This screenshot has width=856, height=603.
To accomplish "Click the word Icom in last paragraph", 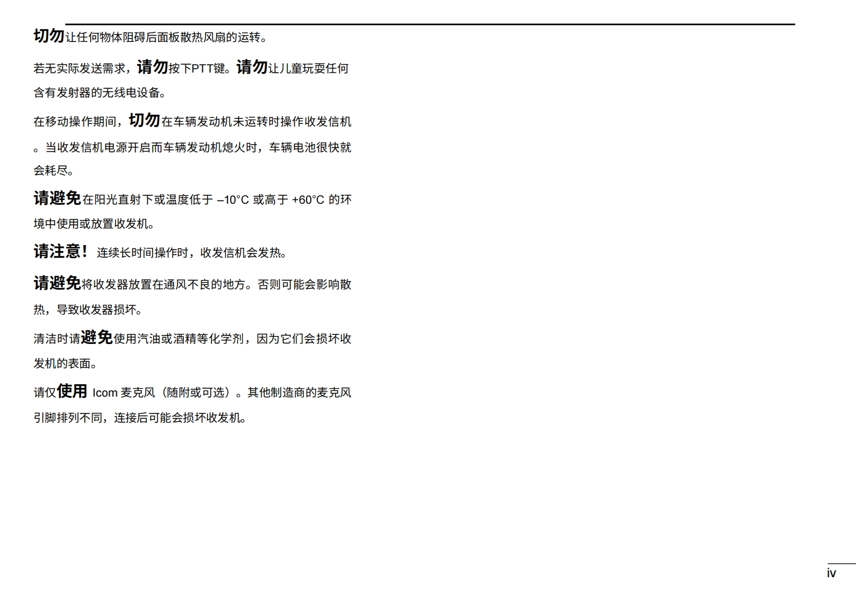I will click(105, 393).
